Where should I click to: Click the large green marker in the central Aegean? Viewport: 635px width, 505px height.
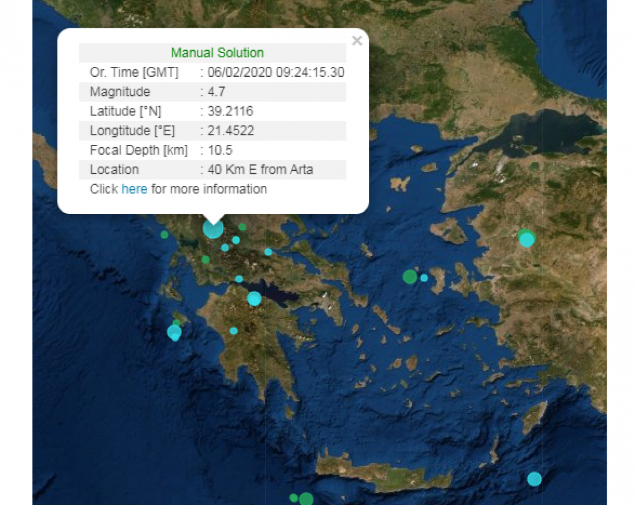(409, 276)
